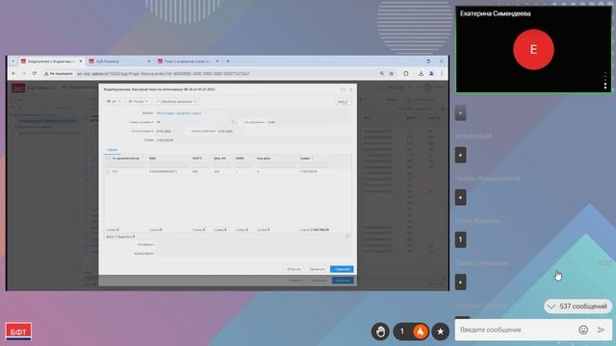Open browser profile icon
616x346 pixels.
431,73
